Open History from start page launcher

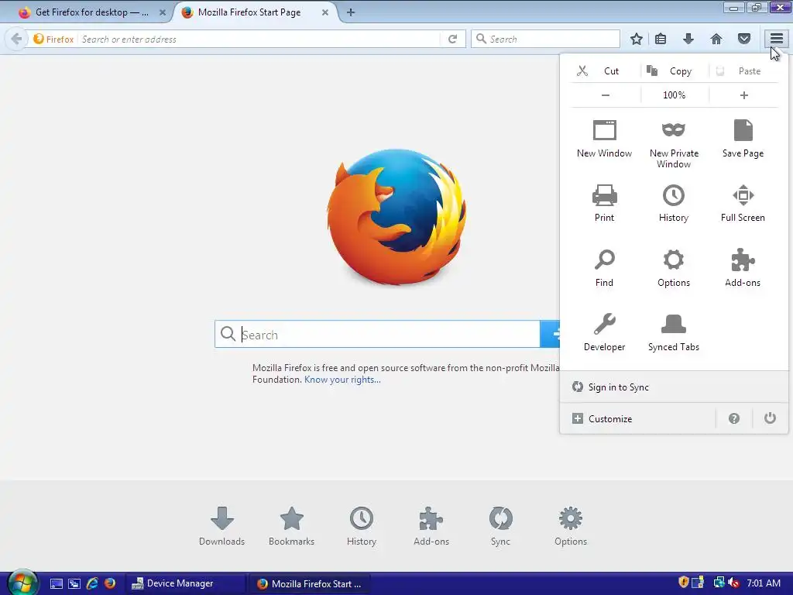click(362, 526)
